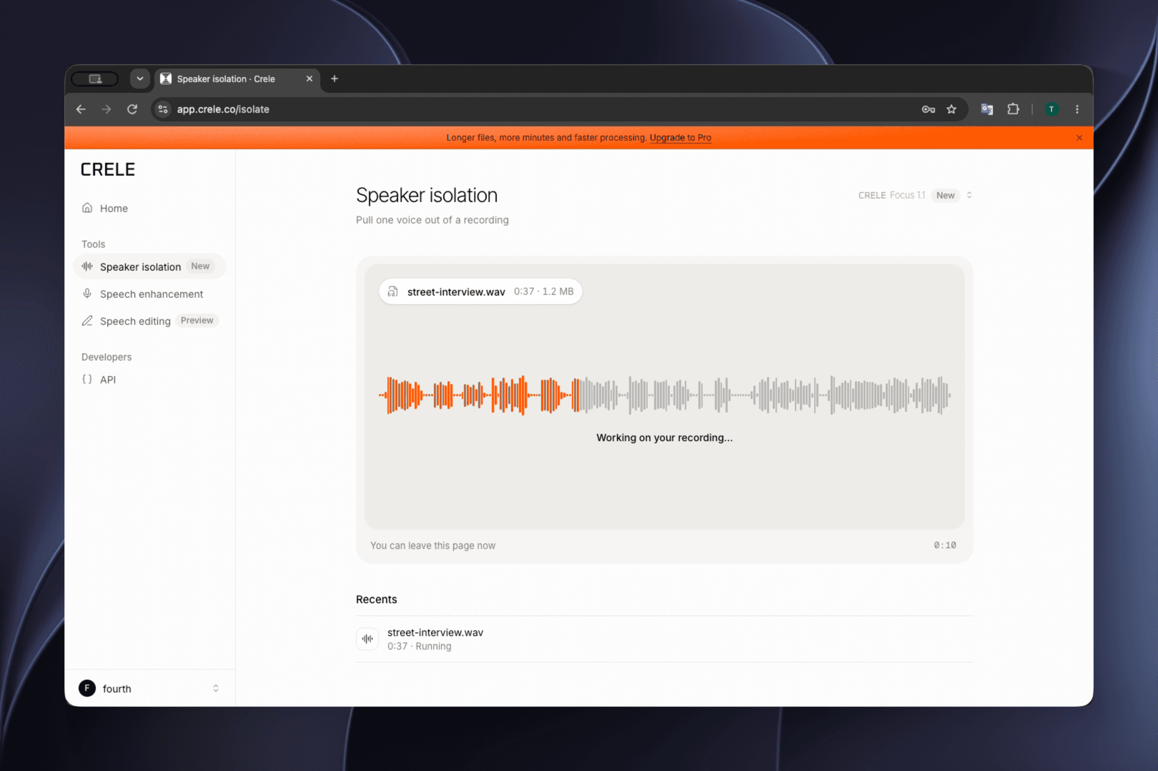Click the New badge beside Focus 1.1
This screenshot has width=1158, height=771.
pyautogui.click(x=945, y=195)
